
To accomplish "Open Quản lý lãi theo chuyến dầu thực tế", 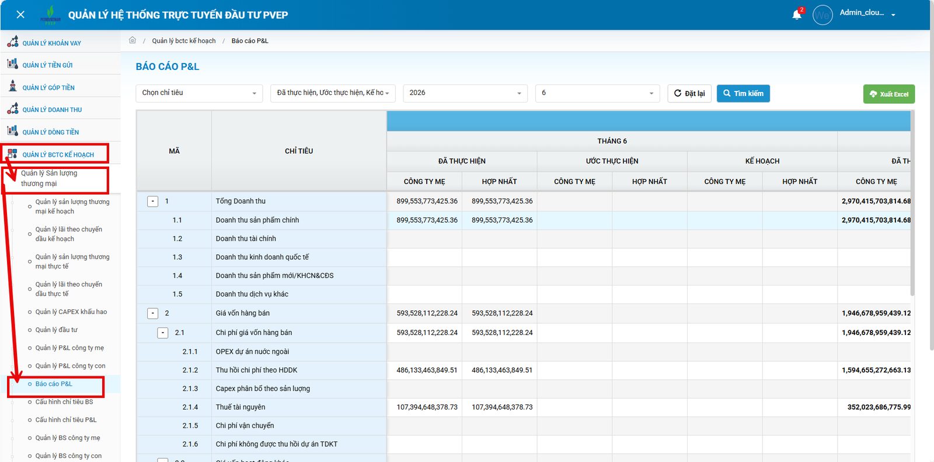I will (69, 289).
